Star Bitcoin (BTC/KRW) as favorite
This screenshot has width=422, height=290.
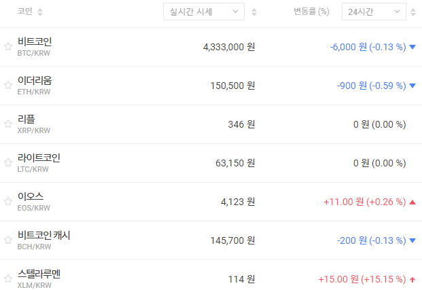[x=8, y=47]
